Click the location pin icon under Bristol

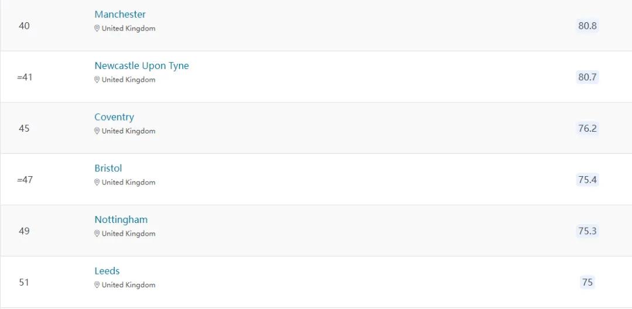coord(97,182)
